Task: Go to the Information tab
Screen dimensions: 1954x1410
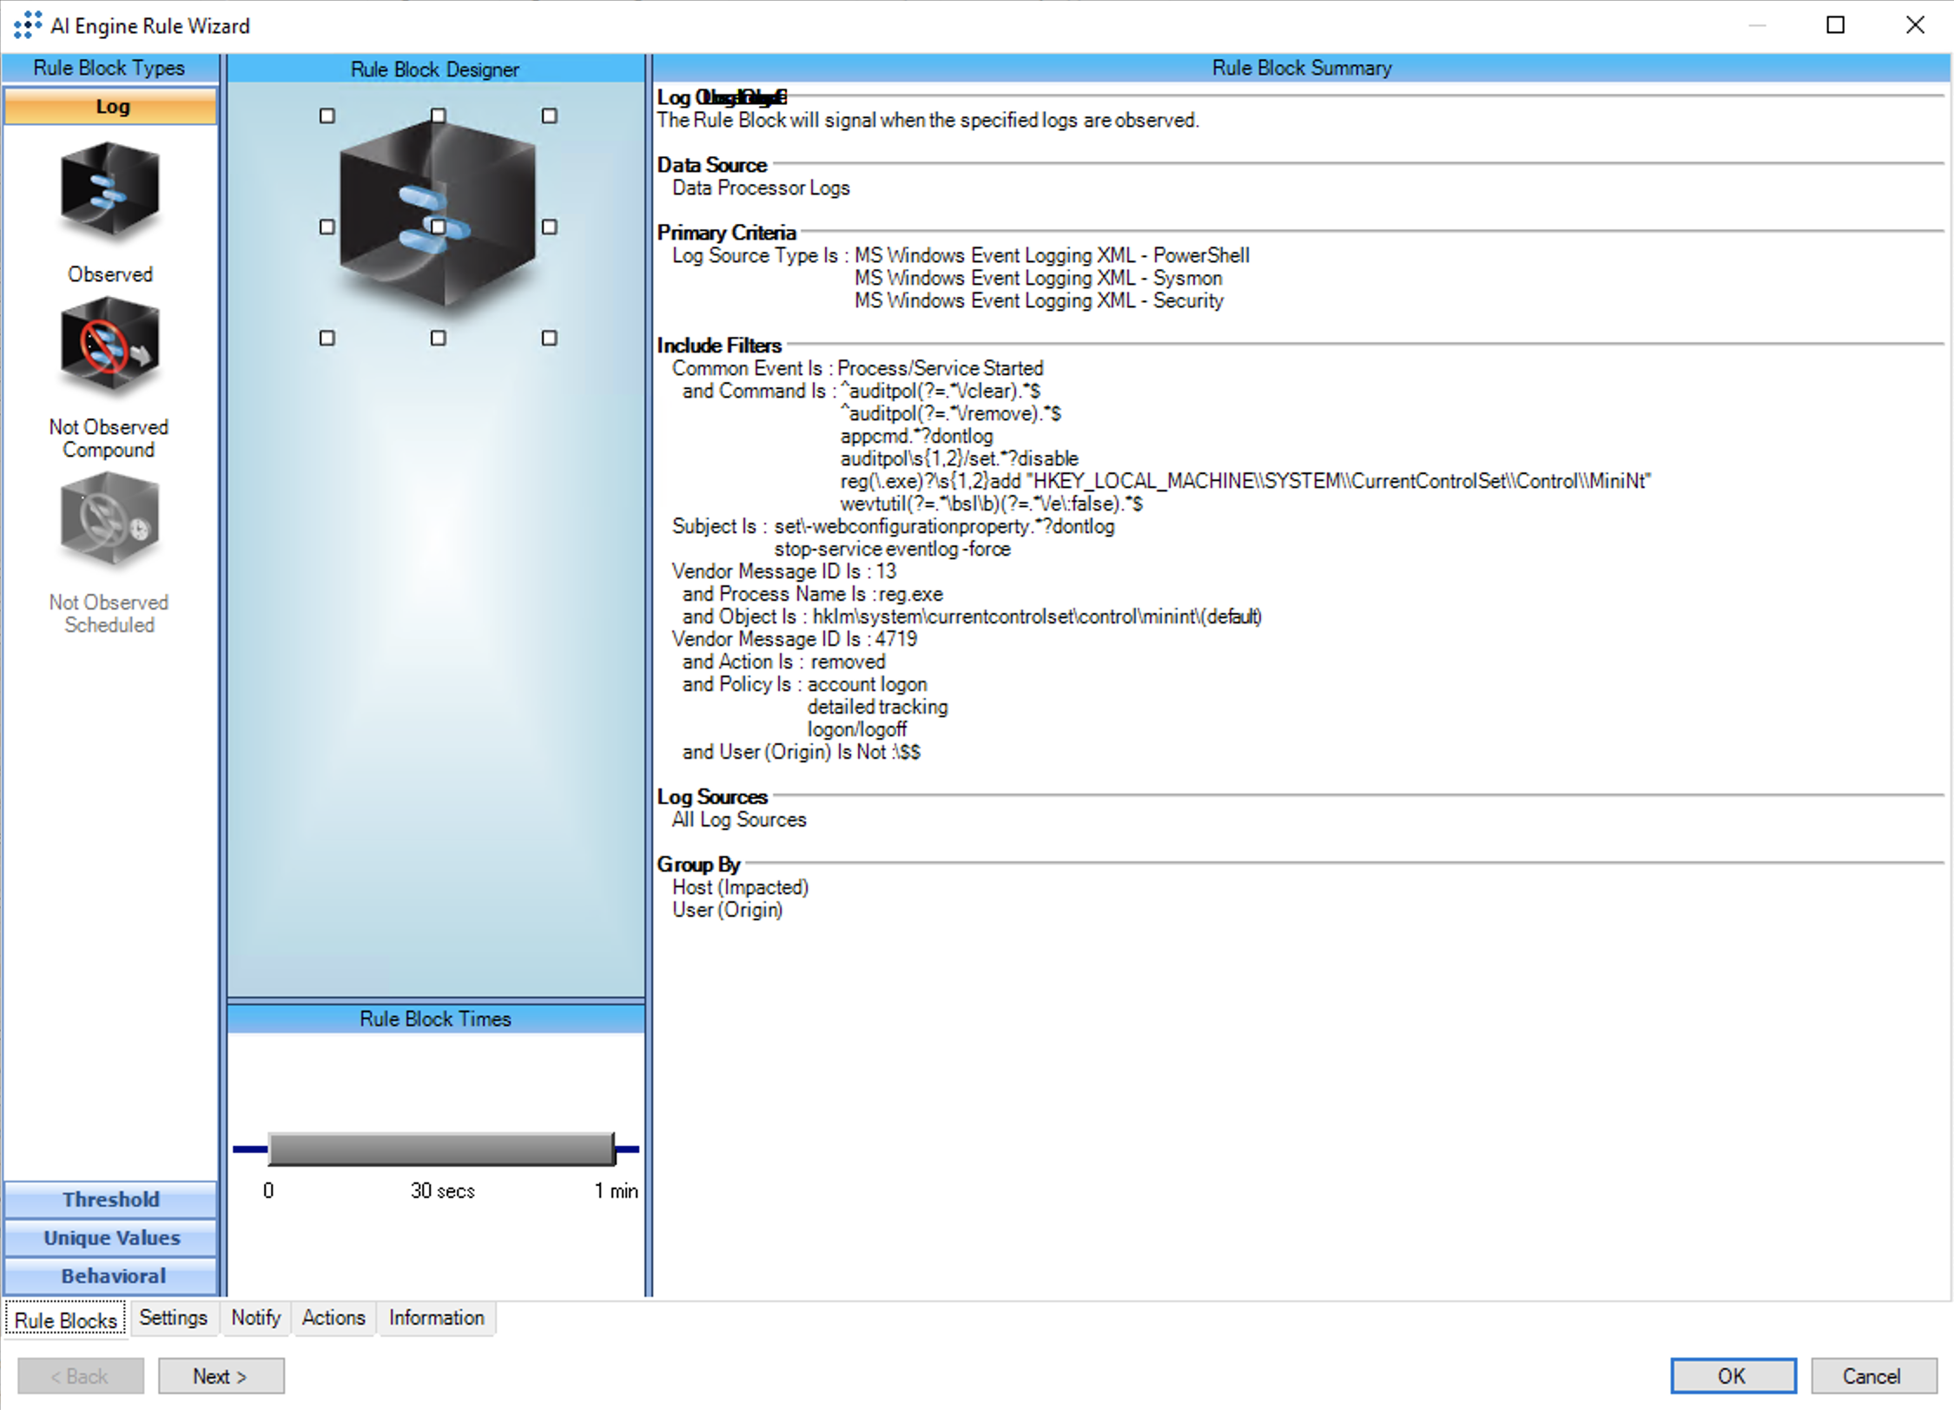Action: (436, 1317)
